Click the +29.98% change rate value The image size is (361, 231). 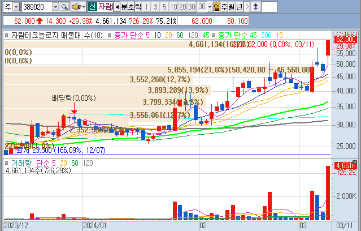(x=80, y=21)
